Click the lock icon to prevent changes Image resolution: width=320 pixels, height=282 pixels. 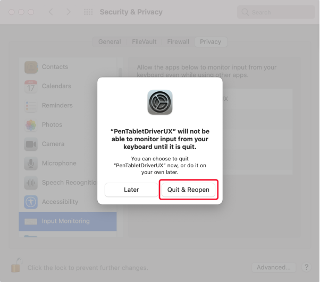16,266
